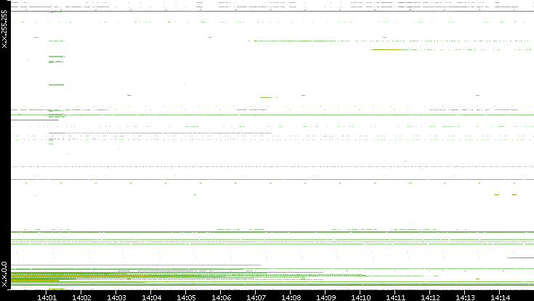This screenshot has height=301, width=534.
Task: Select the 14:14 time axis label
Action: pos(500,297)
